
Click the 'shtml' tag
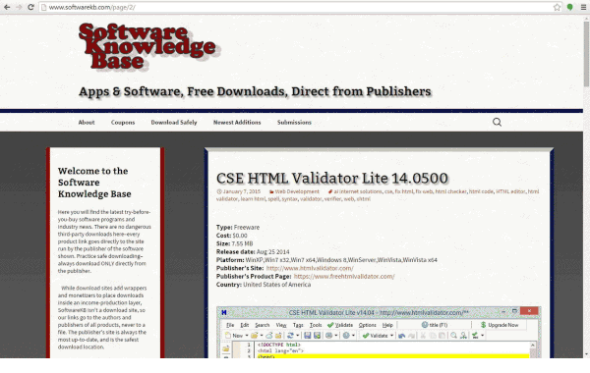click(x=363, y=199)
